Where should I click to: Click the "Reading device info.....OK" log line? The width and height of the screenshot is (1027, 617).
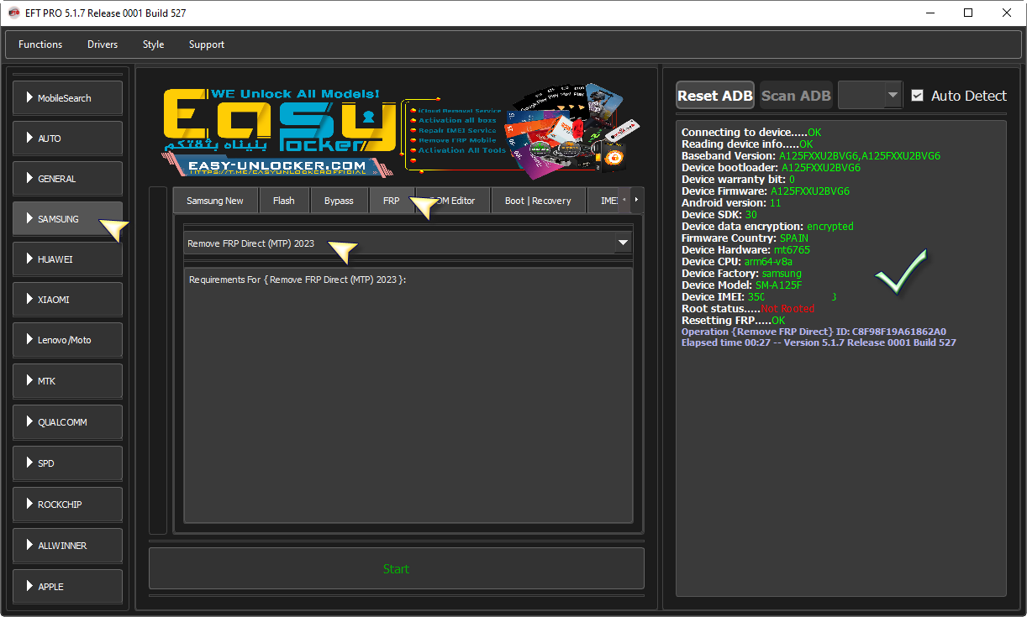tap(747, 144)
